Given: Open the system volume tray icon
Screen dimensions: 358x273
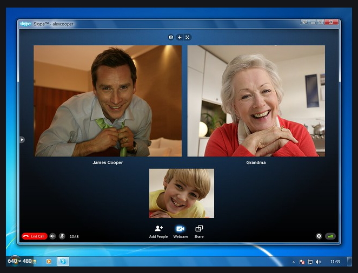Looking at the screenshot, I should tap(318, 262).
